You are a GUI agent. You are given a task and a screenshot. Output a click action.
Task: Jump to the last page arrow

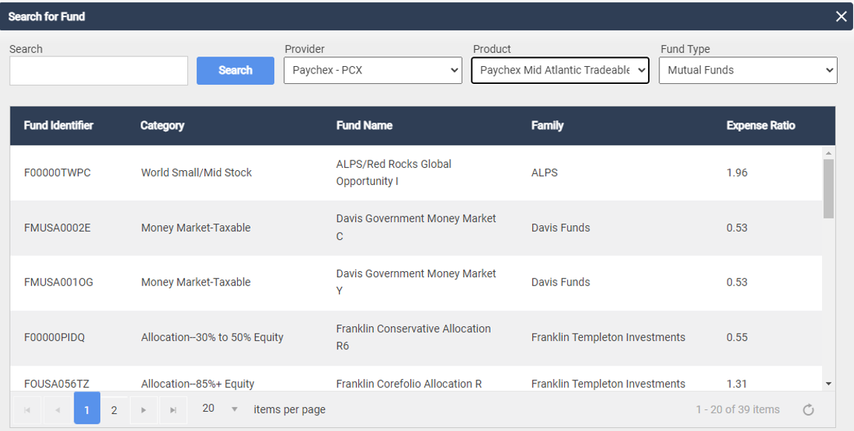pos(173,410)
